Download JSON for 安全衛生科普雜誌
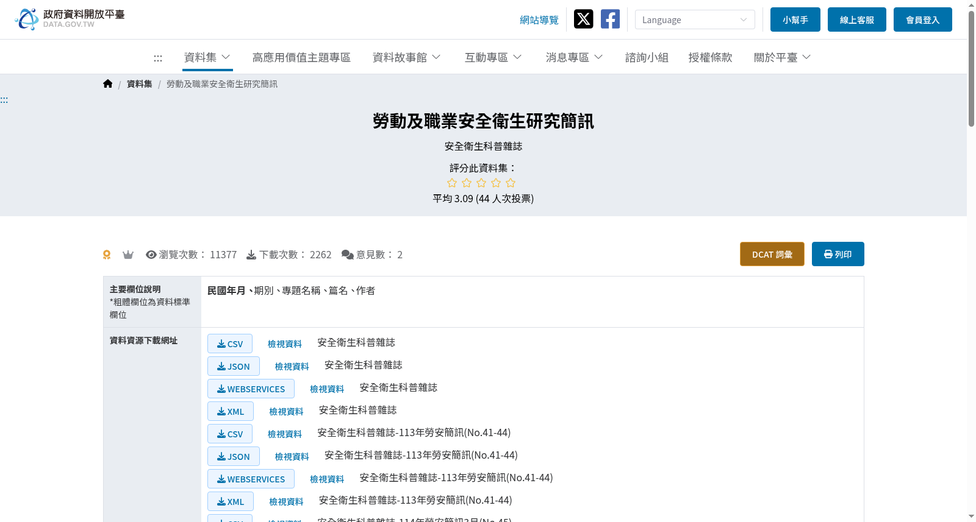The width and height of the screenshot is (976, 522). pos(234,366)
